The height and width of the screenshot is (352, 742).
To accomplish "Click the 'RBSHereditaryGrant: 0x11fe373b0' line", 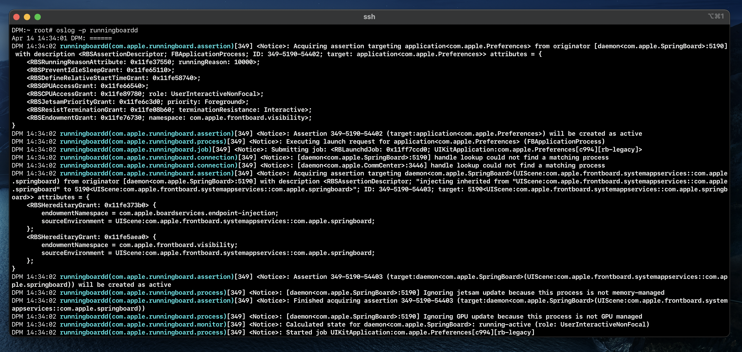I will point(91,205).
